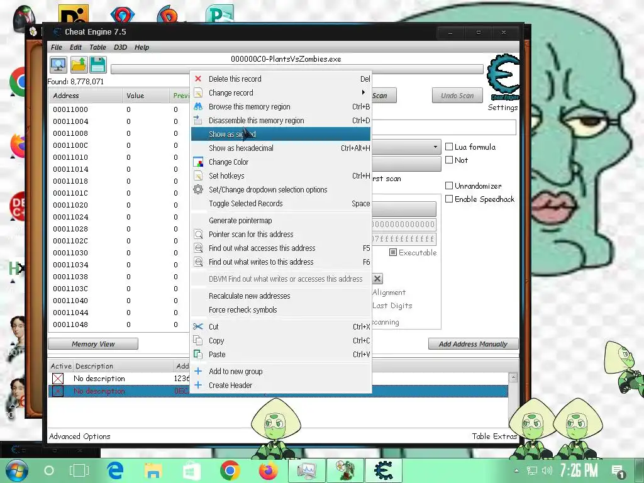Viewport: 644px width, 483px height.
Task: Click the Address column header
Action: [85, 96]
